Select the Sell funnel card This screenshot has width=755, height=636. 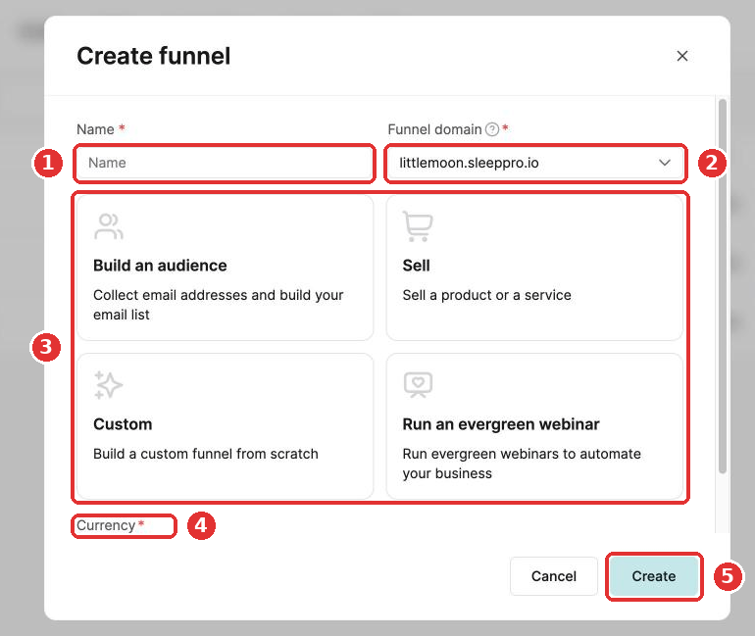tap(534, 268)
